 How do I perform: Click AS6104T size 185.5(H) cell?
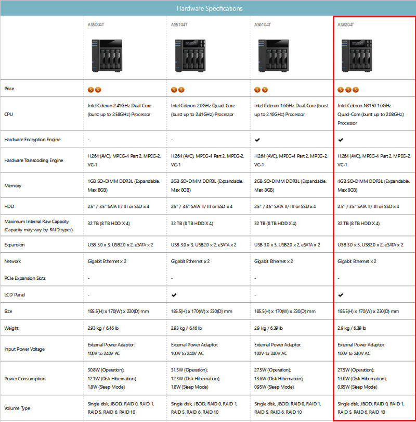click(x=285, y=312)
